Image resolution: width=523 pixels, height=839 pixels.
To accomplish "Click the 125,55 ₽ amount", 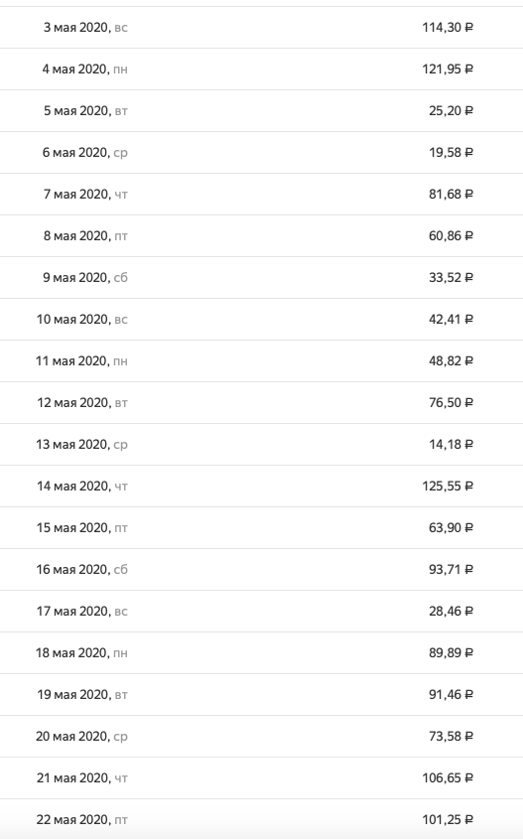I will click(x=448, y=487).
